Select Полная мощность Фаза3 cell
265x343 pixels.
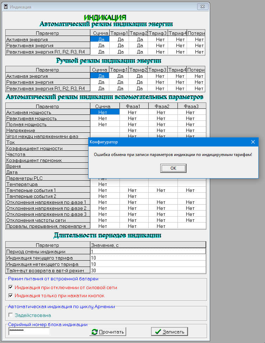click(x=192, y=124)
